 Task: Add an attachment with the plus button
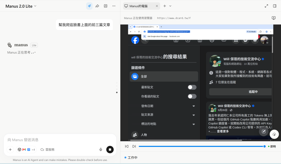10,149
